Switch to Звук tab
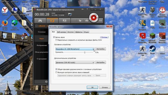The height and width of the screenshot is (95, 168). click(53, 32)
